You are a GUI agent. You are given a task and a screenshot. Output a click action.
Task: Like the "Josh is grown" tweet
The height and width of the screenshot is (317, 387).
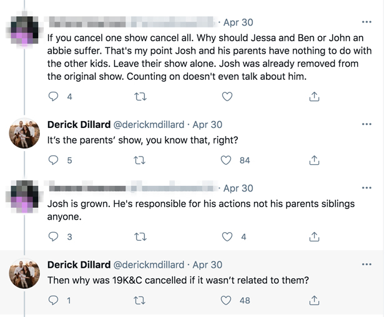[x=228, y=237]
